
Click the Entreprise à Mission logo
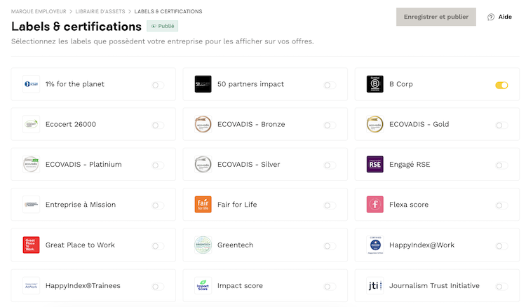[31, 205]
